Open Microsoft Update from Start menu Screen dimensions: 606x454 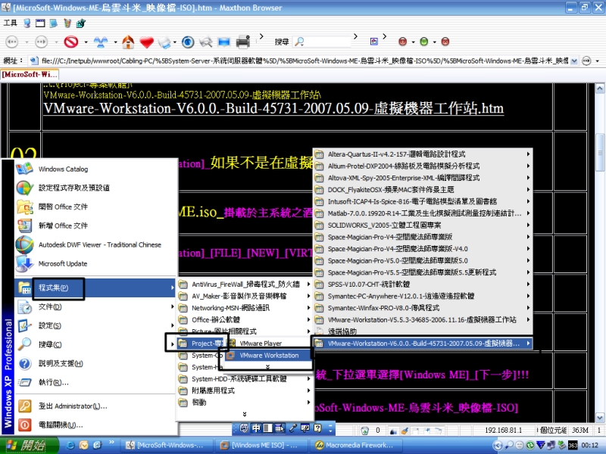click(x=95, y=263)
